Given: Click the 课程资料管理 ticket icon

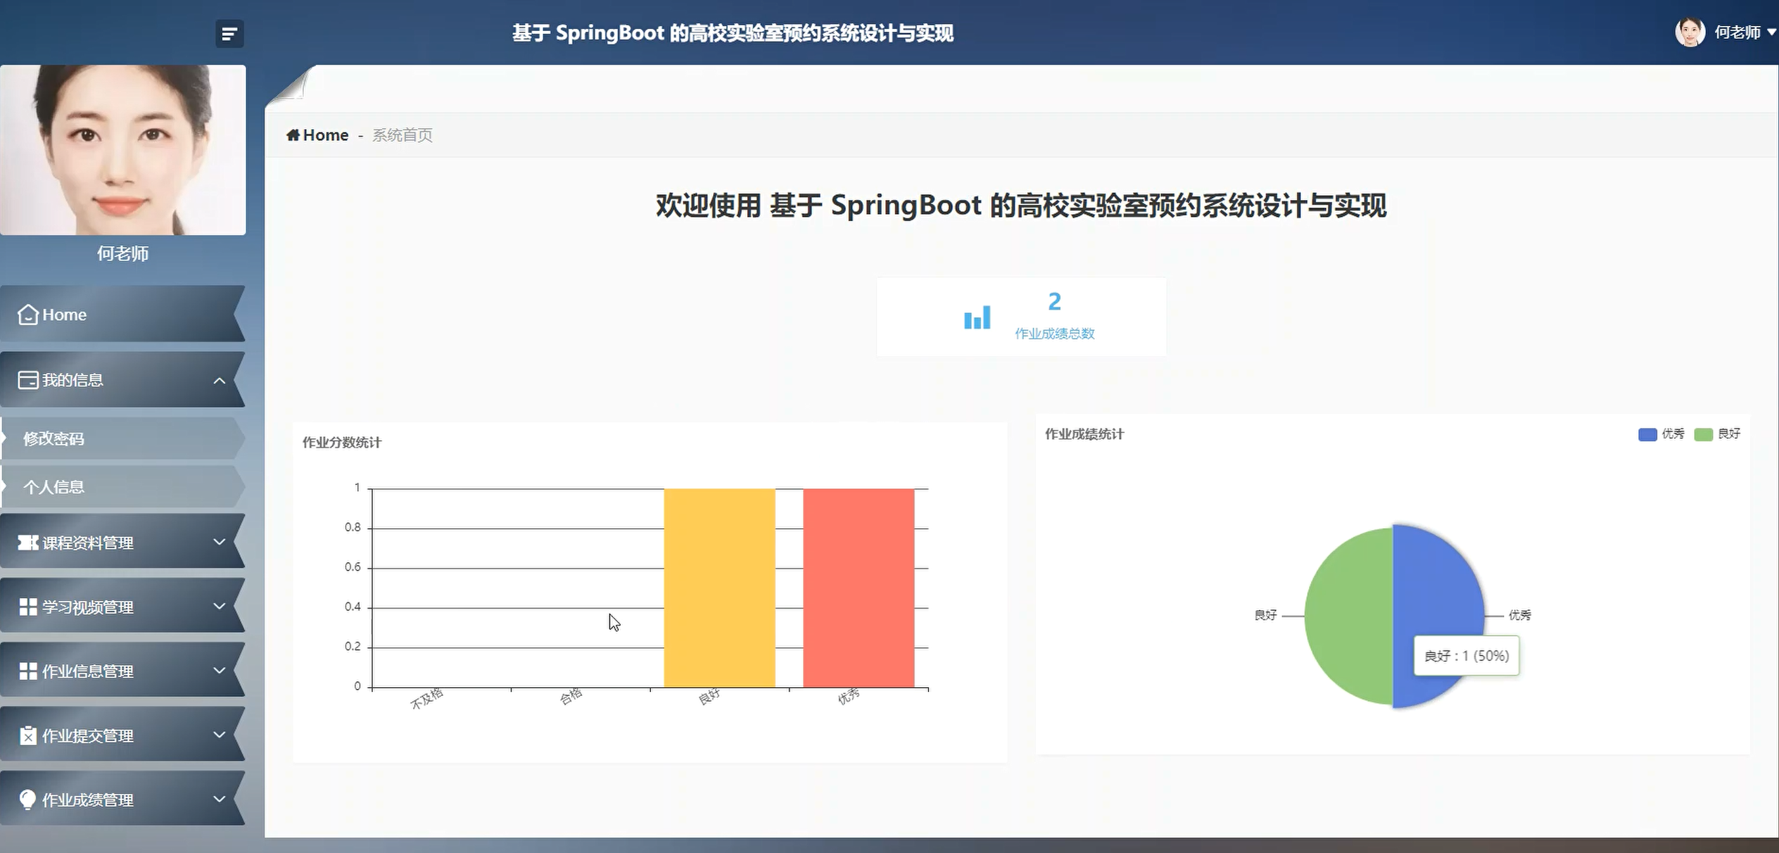Looking at the screenshot, I should point(28,542).
